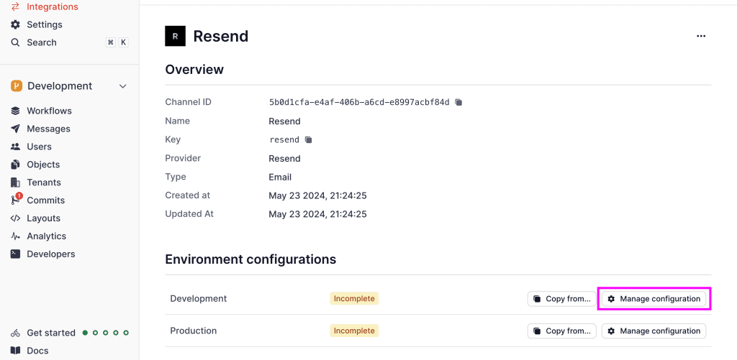Viewport: 737px width, 360px height.
Task: Click the Objects icon
Action: pos(16,165)
